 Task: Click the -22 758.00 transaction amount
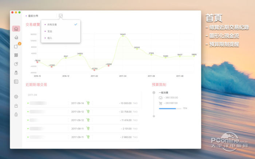click(125, 112)
